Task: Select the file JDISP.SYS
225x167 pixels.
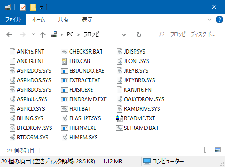Action: [x=131, y=52]
